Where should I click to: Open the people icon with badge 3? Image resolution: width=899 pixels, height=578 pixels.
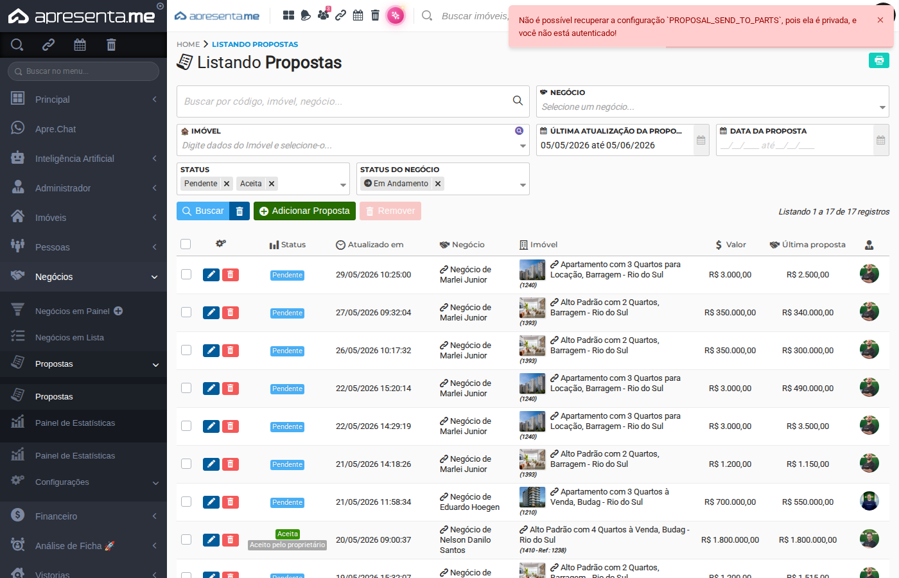pyautogui.click(x=323, y=15)
